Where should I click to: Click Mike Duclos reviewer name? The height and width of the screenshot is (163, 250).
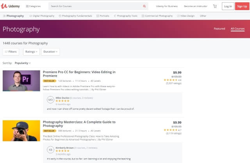coord(62,98)
